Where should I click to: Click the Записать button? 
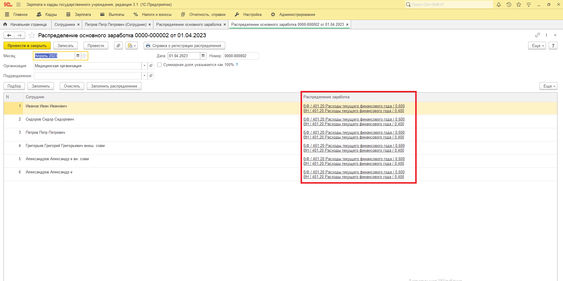click(x=65, y=46)
